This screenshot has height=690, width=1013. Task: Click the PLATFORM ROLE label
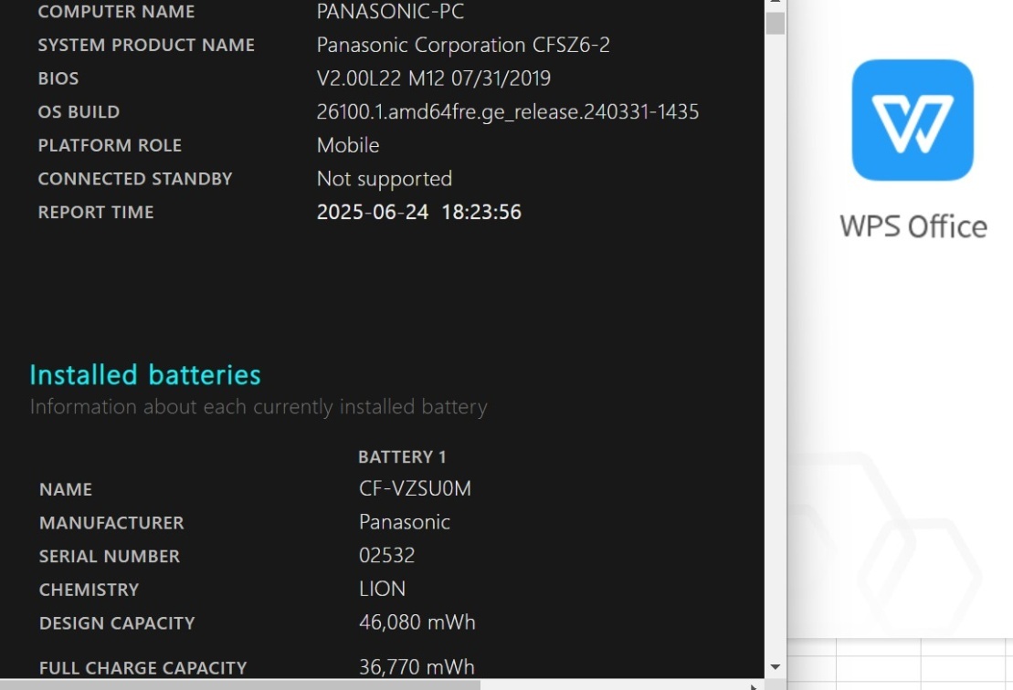pos(110,146)
